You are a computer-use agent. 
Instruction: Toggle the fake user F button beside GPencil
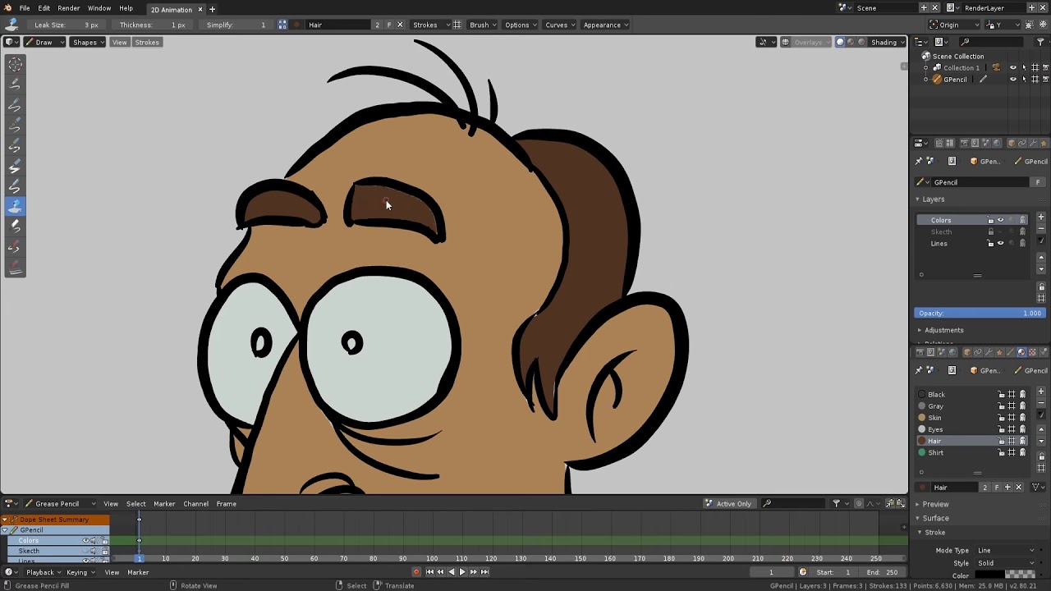point(1038,182)
